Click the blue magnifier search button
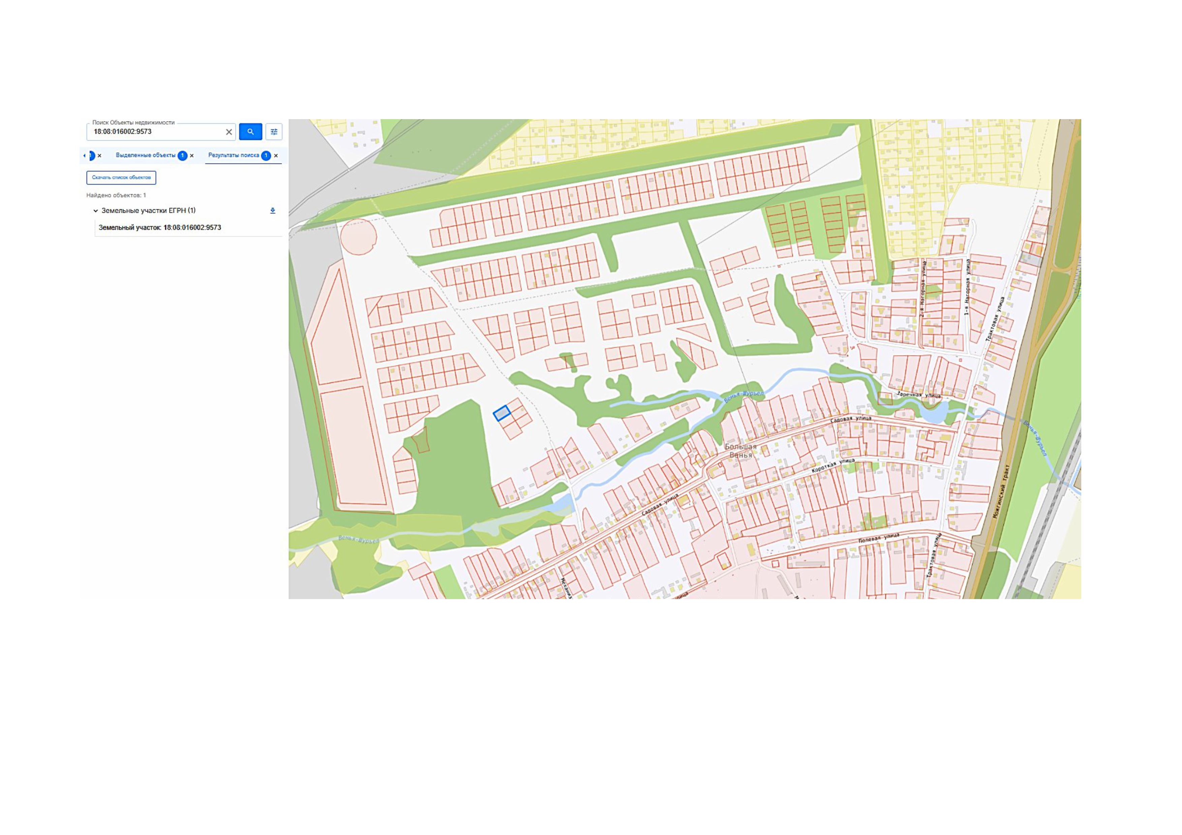The image size is (1182, 835). [x=250, y=132]
